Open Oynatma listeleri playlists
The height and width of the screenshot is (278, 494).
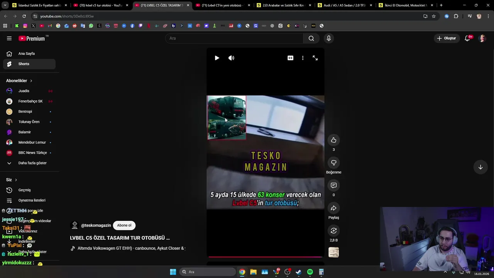coord(29,200)
